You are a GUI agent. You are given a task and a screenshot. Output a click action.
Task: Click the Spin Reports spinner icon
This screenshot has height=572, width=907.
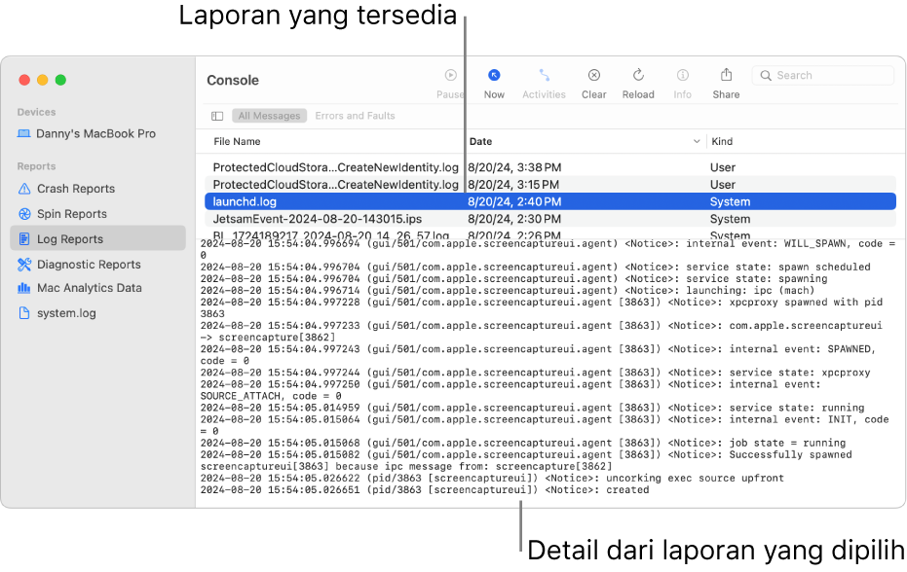pyautogui.click(x=24, y=214)
